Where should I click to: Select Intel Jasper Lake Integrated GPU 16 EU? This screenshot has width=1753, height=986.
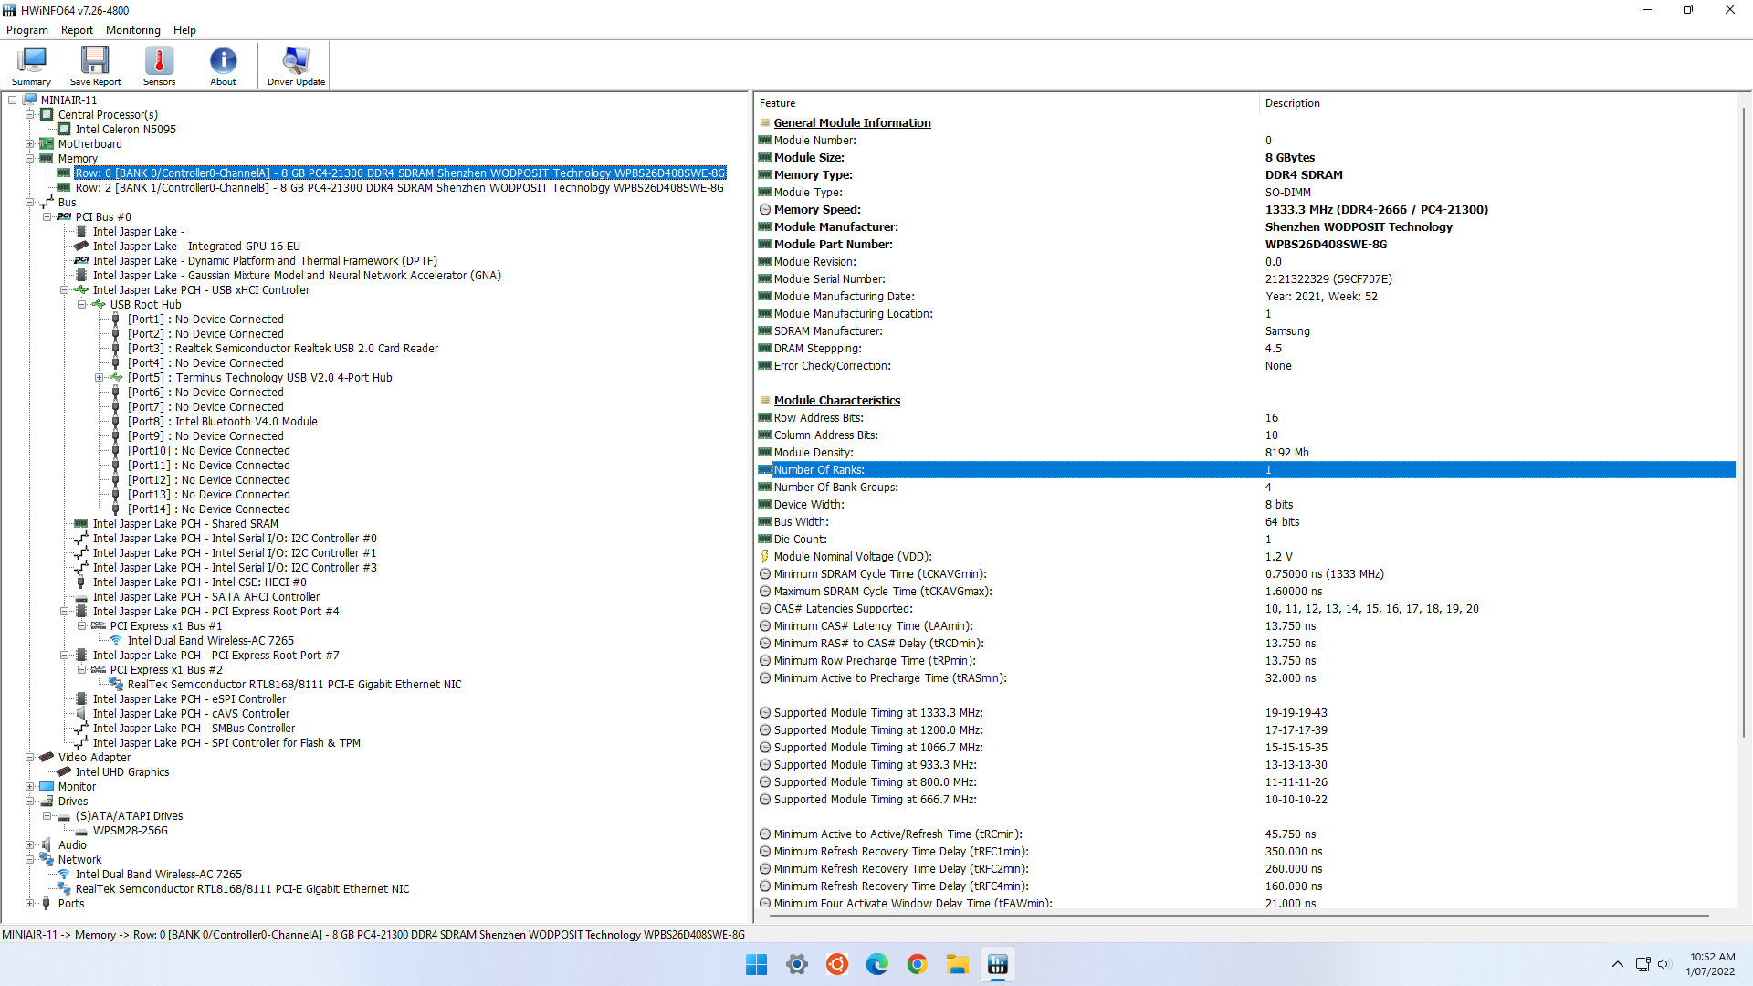coord(196,246)
